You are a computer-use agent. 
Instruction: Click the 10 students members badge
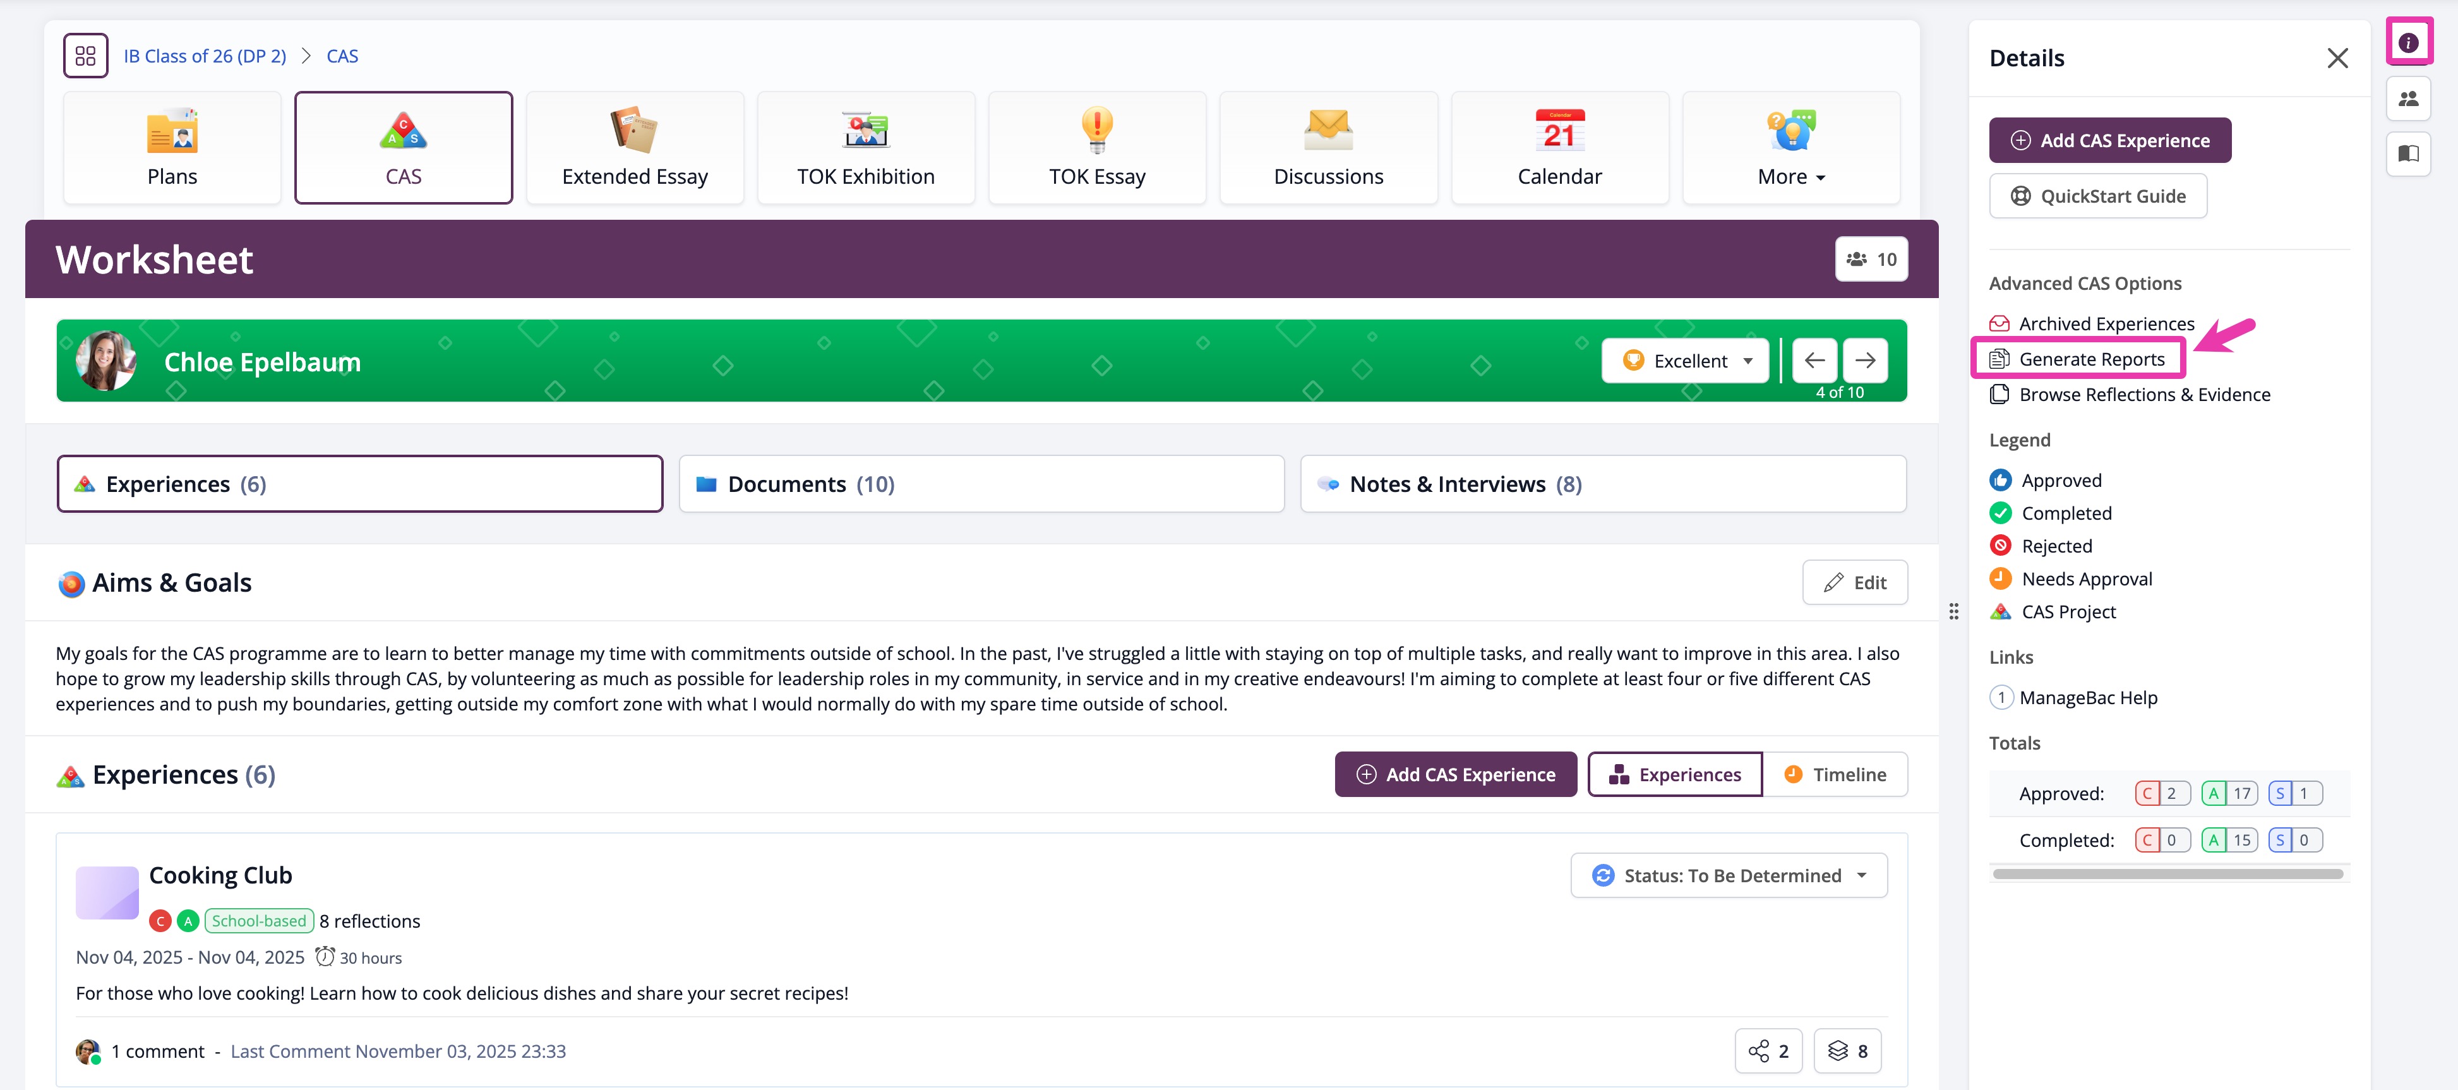(1870, 260)
